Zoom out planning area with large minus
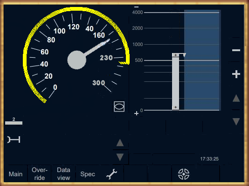The height and width of the screenshot is (186, 249). click(x=236, y=50)
